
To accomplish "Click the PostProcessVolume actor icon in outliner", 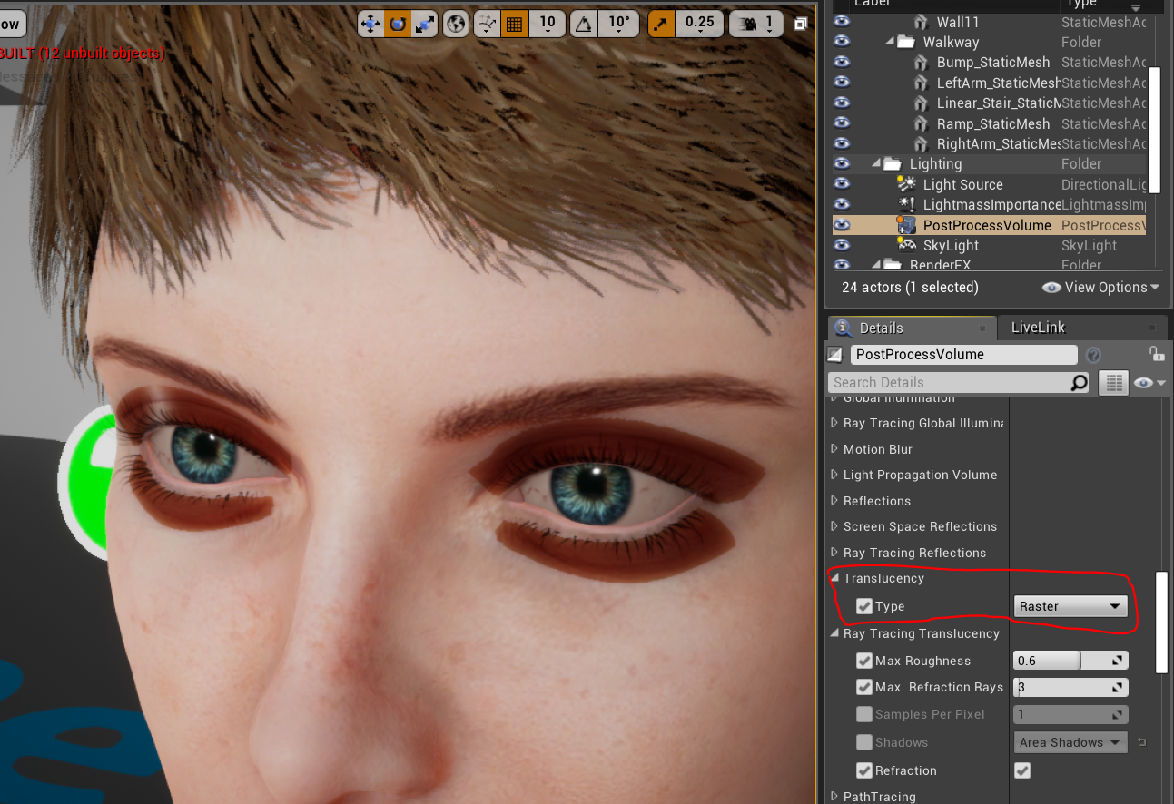I will point(906,225).
